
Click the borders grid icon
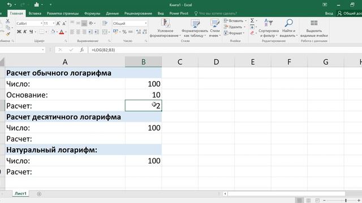tap(41, 32)
